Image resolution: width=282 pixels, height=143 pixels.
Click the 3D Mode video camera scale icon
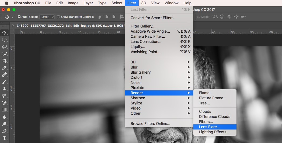click(x=243, y=17)
